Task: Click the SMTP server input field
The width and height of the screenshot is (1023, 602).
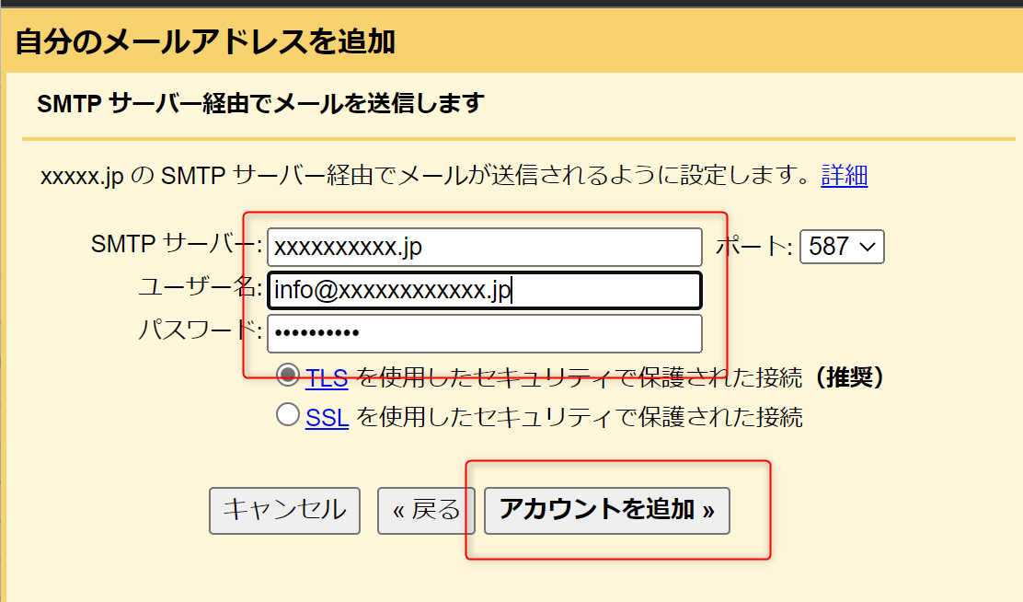Action: (x=485, y=247)
